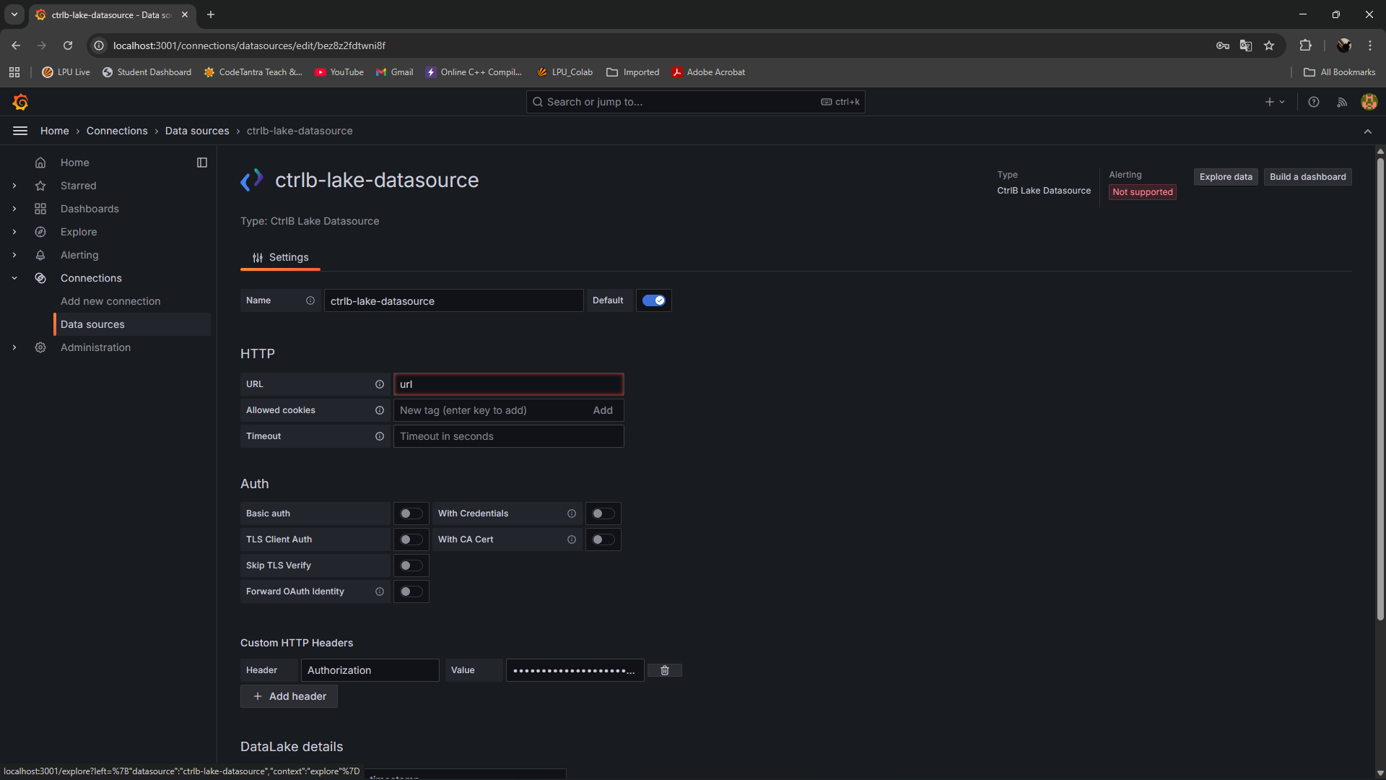This screenshot has width=1386, height=780.
Task: Click the Timeout in seconds input field
Action: (x=508, y=436)
